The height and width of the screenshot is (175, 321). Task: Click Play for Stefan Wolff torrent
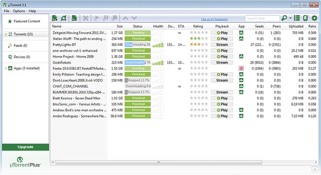(222, 39)
